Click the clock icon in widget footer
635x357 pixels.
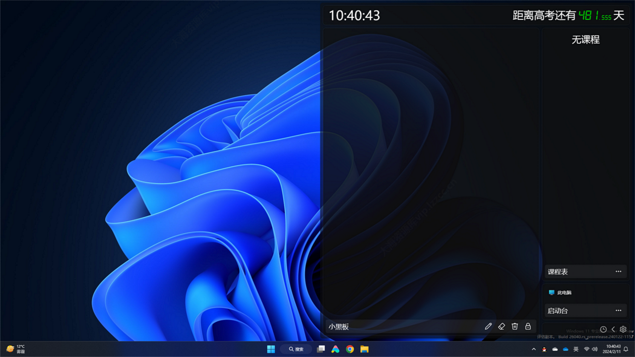click(603, 329)
